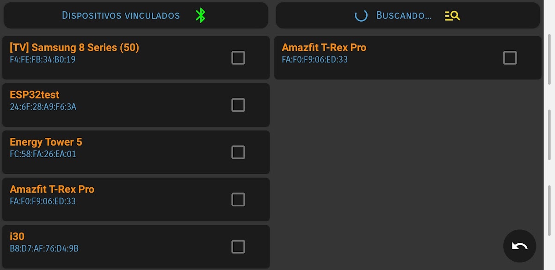Click MAC address 24:6F:28:A9:F6:3A
The image size is (555, 270).
point(43,107)
